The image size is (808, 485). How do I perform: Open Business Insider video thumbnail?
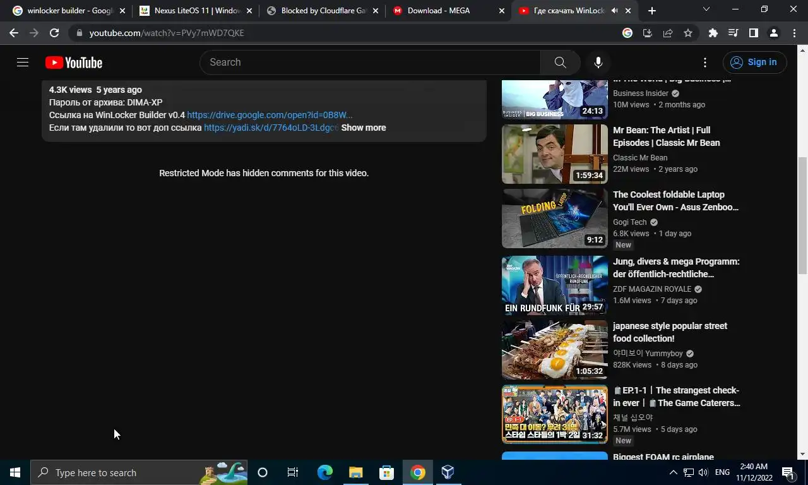tap(555, 99)
